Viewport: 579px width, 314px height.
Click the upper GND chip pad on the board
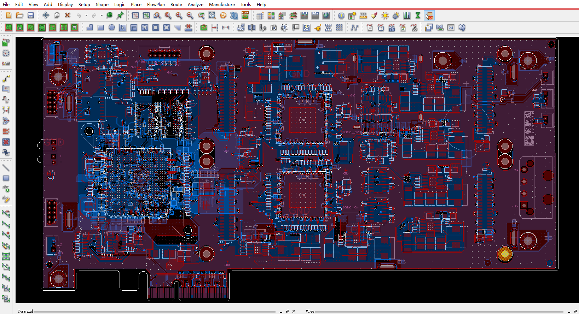tap(302, 120)
